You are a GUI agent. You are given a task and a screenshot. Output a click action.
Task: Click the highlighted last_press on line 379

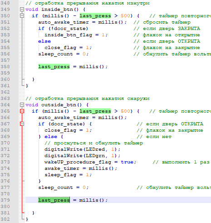pos(54,200)
